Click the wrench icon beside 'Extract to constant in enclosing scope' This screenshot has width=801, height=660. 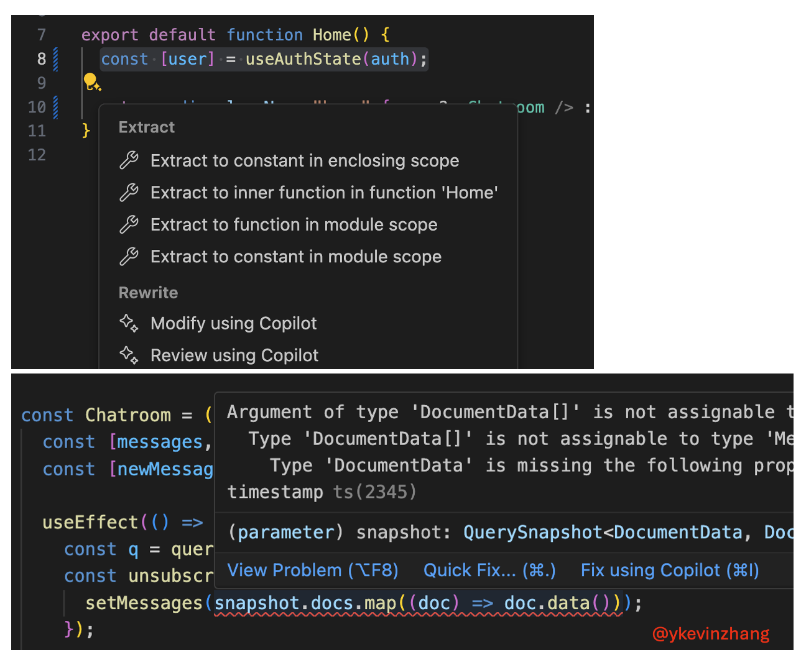[129, 160]
